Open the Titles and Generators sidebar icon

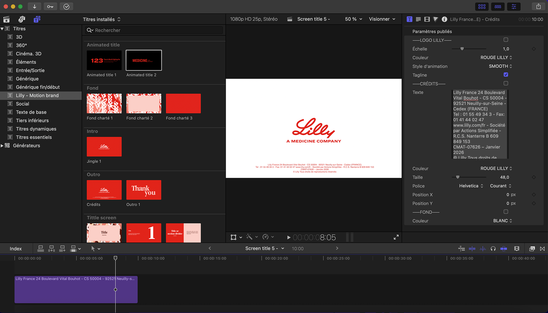tap(37, 19)
